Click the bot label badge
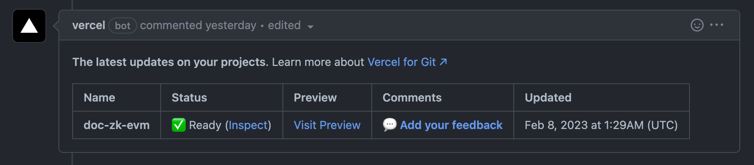754x165 pixels. pyautogui.click(x=123, y=26)
